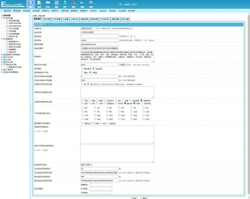Switch to the FTP/EMAIL tab

pyautogui.click(x=104, y=19)
